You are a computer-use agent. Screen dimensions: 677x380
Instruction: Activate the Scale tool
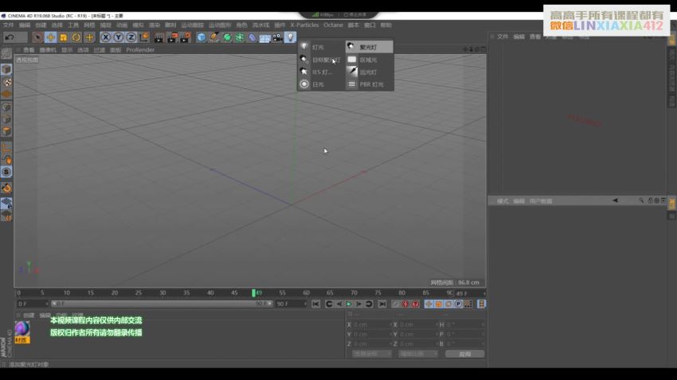tap(64, 37)
